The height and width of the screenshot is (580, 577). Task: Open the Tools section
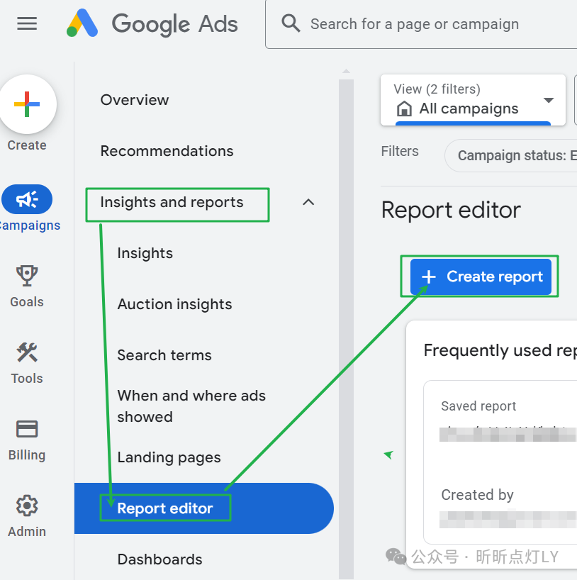[x=27, y=363]
